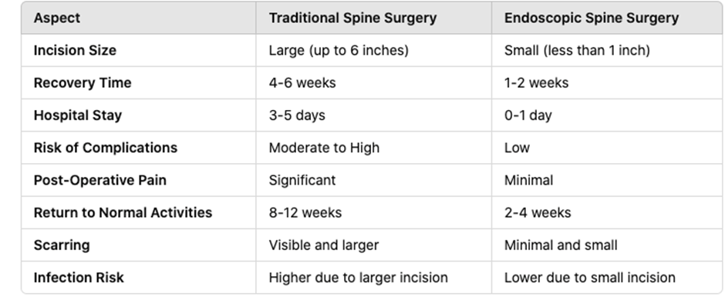Click the 4-6 weeks cell
Viewport: 725px width, 303px height.
pos(302,83)
